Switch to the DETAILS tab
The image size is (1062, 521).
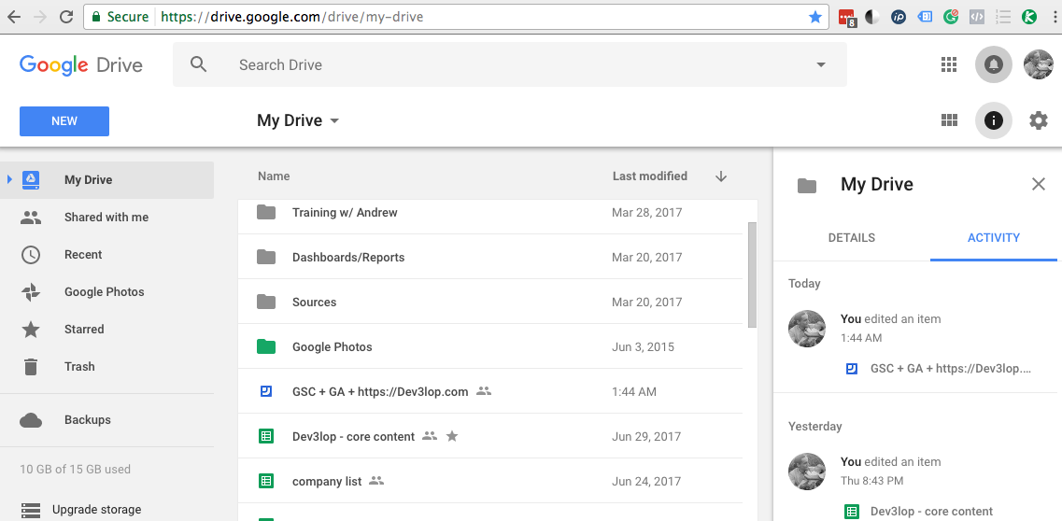click(x=851, y=237)
